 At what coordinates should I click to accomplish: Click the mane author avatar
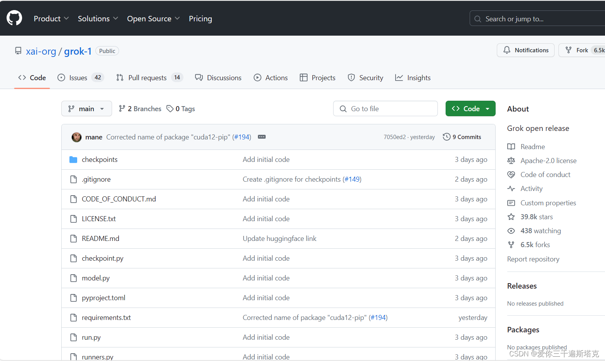coord(76,137)
